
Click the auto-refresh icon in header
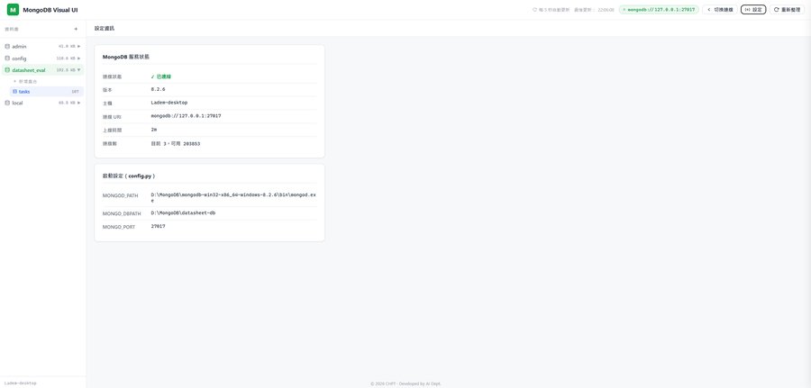click(x=534, y=10)
